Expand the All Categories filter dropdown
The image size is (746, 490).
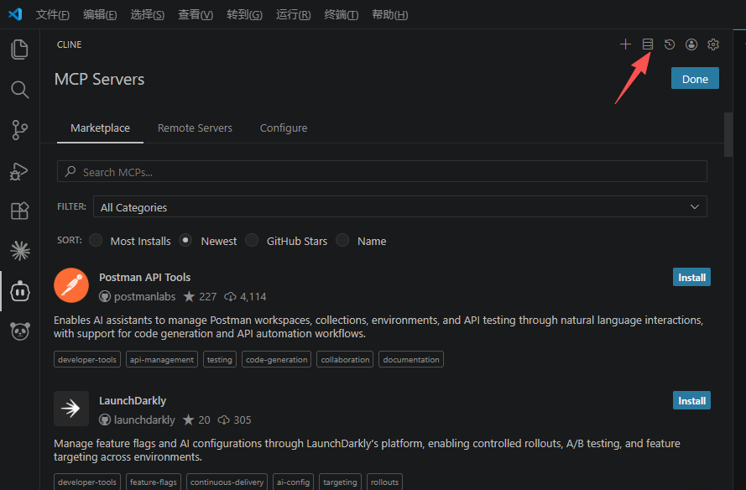pos(399,207)
